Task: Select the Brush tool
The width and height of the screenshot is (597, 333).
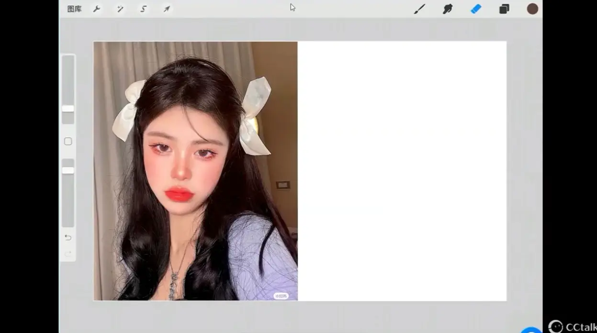Action: click(x=420, y=9)
